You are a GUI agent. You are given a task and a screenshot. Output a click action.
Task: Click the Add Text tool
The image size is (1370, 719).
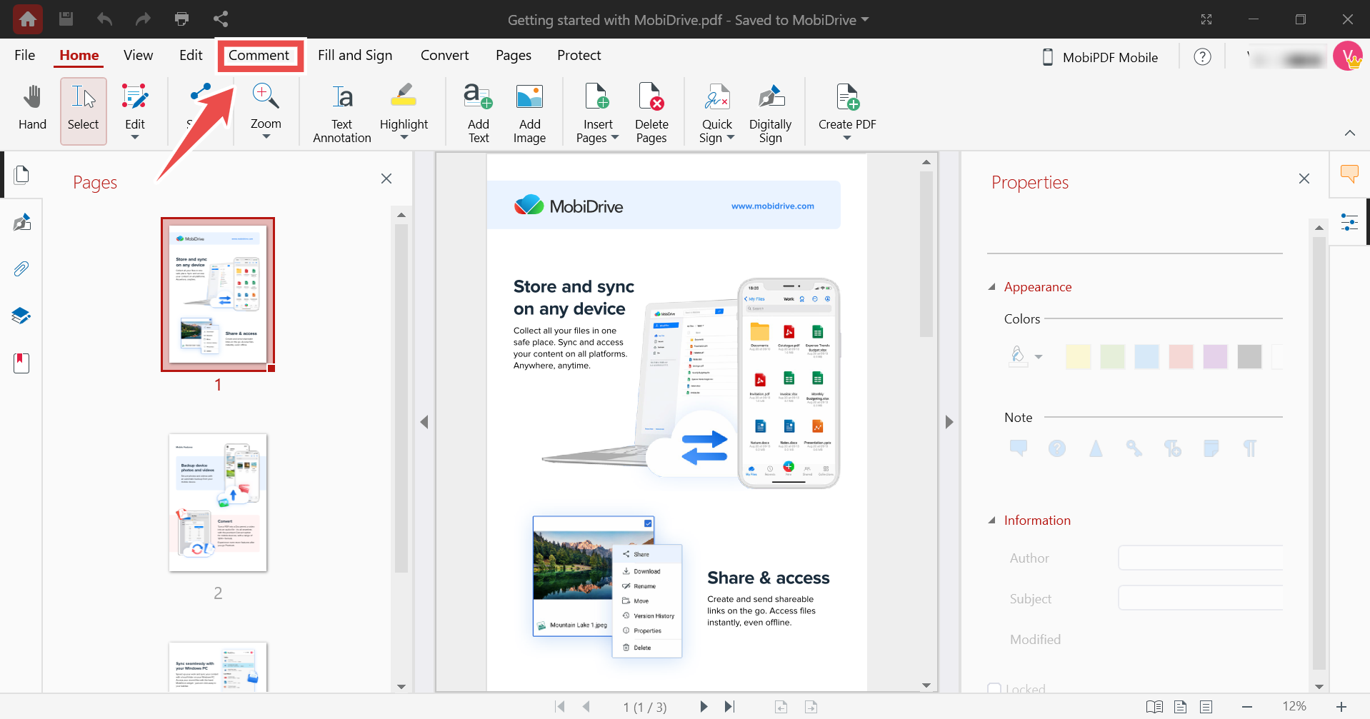(x=479, y=113)
